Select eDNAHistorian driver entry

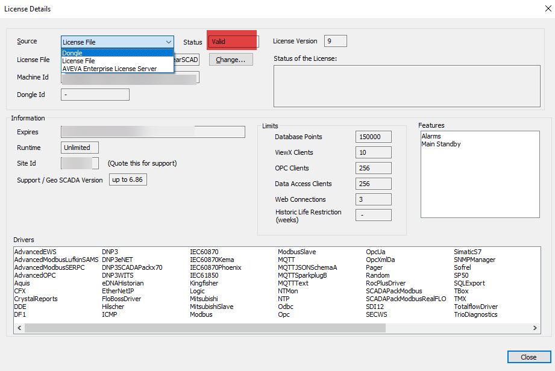point(123,283)
